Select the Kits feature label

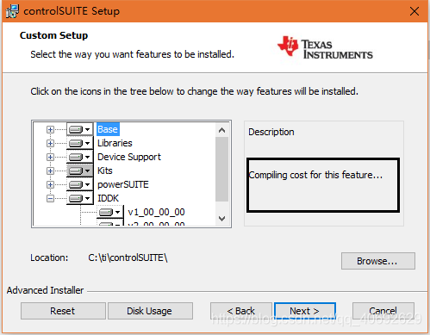105,171
